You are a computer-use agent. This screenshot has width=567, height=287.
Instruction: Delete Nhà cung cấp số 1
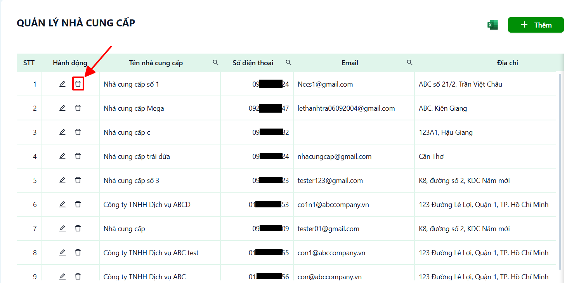[78, 84]
